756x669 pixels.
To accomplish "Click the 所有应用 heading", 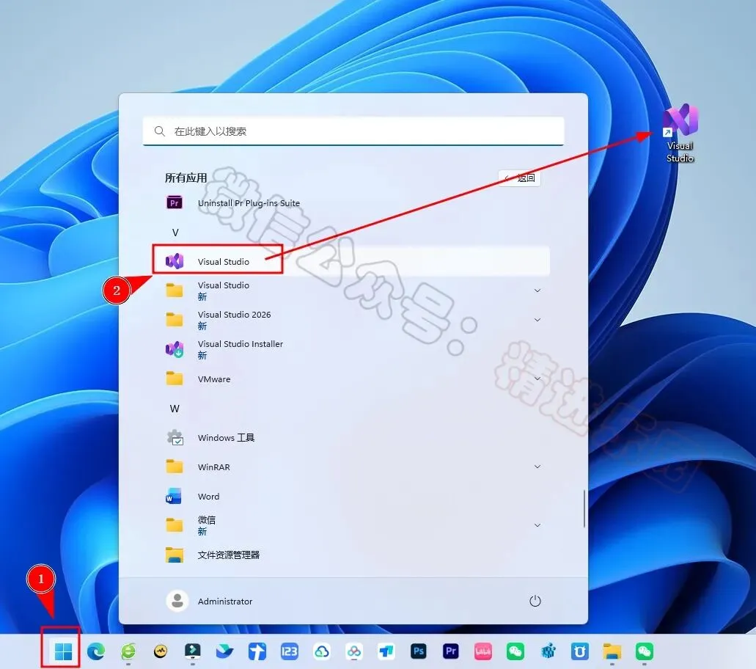I will 186,178.
